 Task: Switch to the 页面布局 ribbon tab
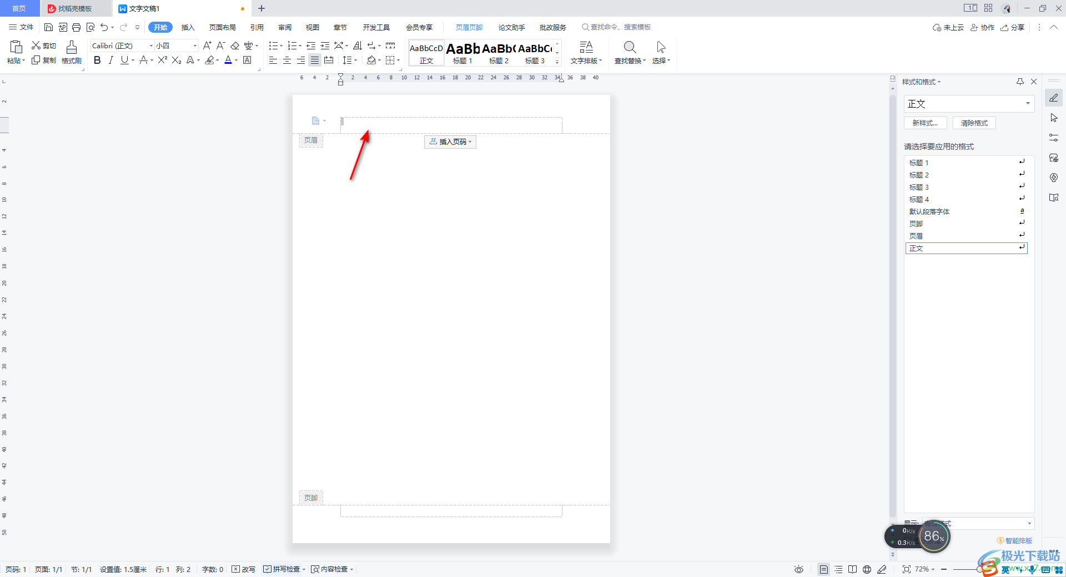coord(223,27)
